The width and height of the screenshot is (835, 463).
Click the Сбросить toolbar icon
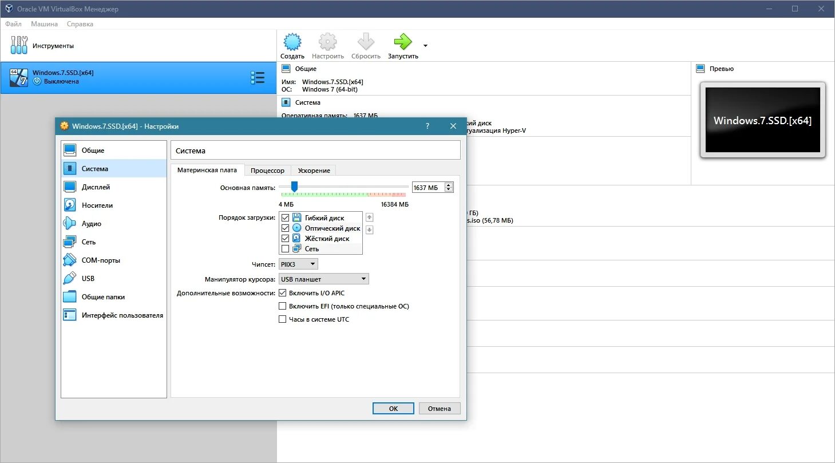click(x=366, y=42)
